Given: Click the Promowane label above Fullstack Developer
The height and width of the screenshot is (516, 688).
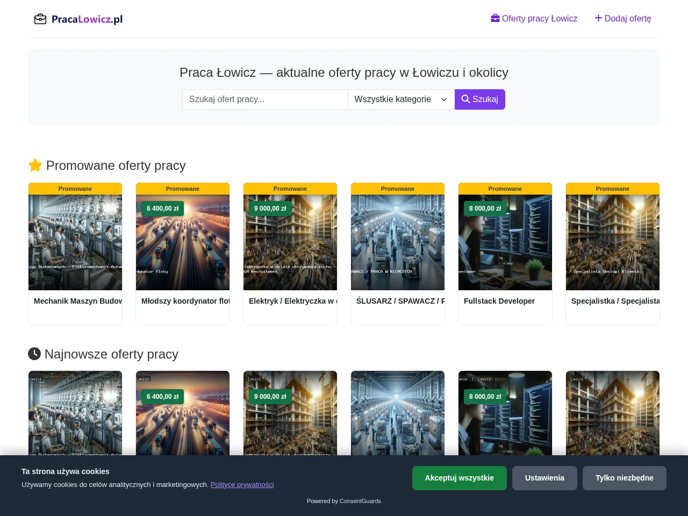Looking at the screenshot, I should point(505,189).
